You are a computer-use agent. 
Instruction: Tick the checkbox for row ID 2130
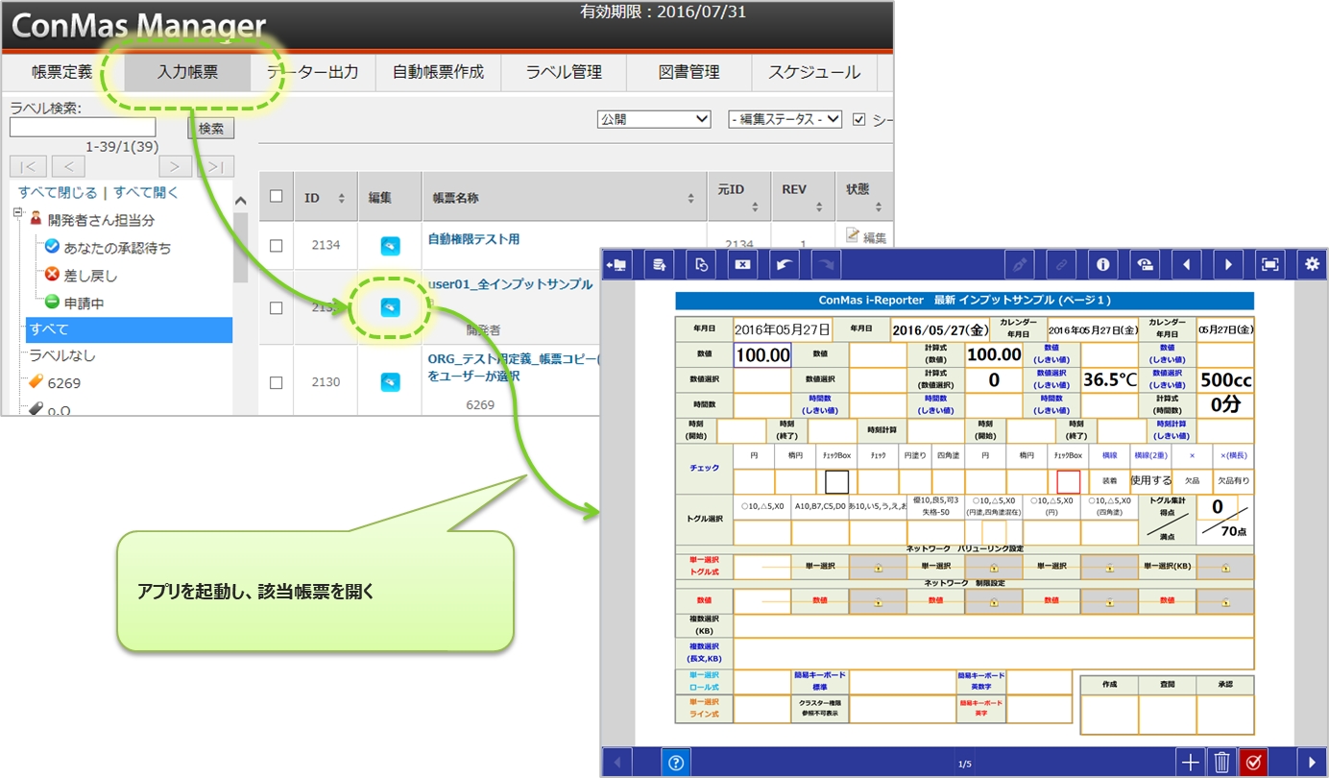coord(277,382)
